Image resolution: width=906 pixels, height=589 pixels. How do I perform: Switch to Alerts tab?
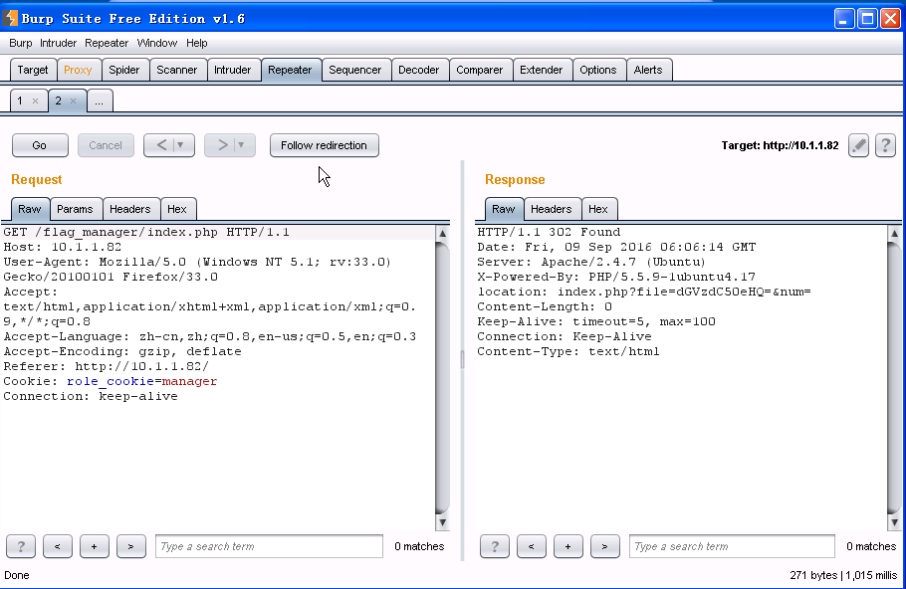(x=648, y=70)
